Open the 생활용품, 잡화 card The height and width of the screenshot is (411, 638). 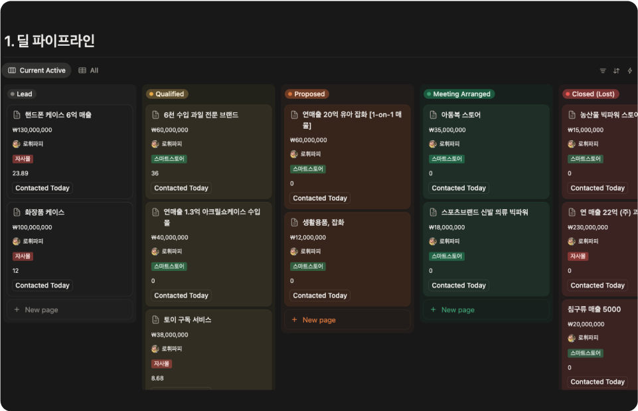(347, 259)
